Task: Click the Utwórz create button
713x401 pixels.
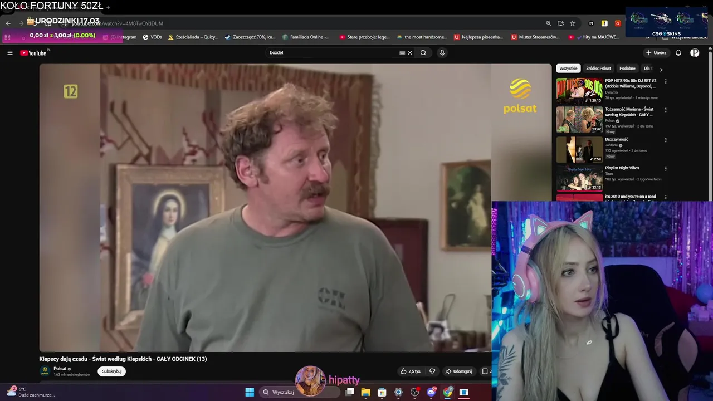Action: (656, 53)
